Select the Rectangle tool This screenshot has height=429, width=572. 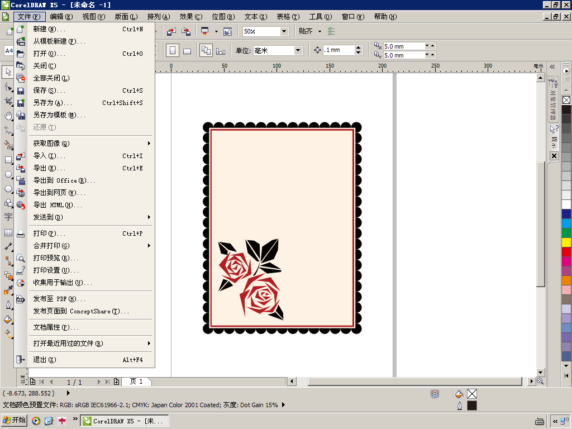click(8, 160)
